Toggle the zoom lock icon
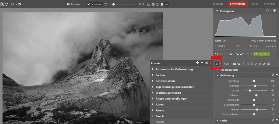 pos(162,4)
